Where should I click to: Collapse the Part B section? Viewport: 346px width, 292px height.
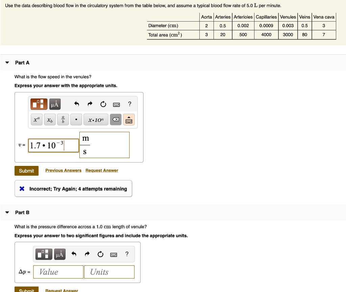coord(7,212)
